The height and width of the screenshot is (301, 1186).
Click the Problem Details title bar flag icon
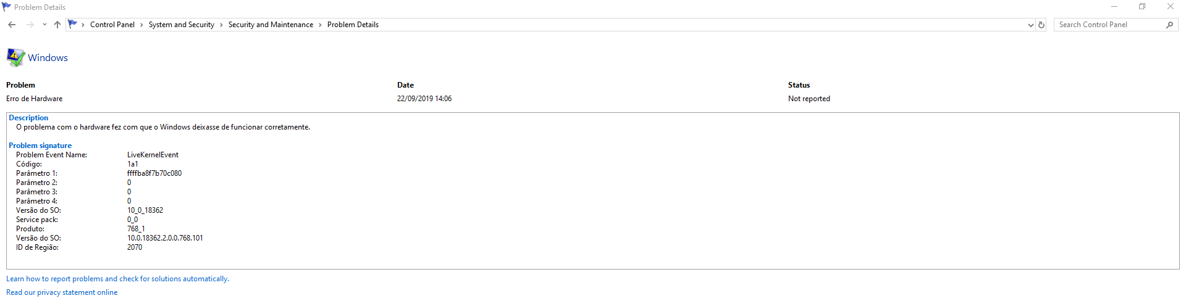(x=7, y=7)
